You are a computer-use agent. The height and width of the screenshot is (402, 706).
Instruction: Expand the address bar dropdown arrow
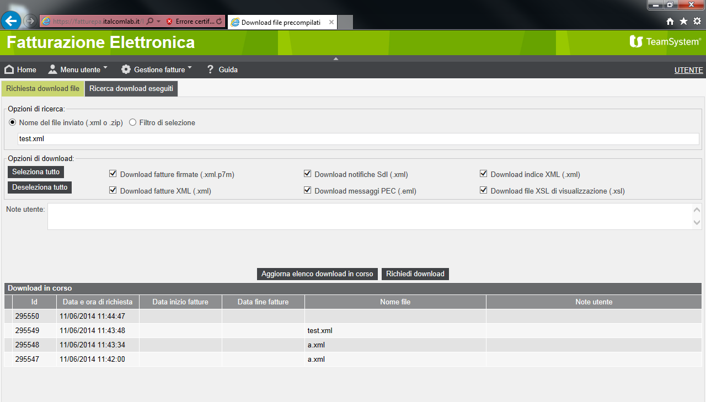[x=159, y=22]
